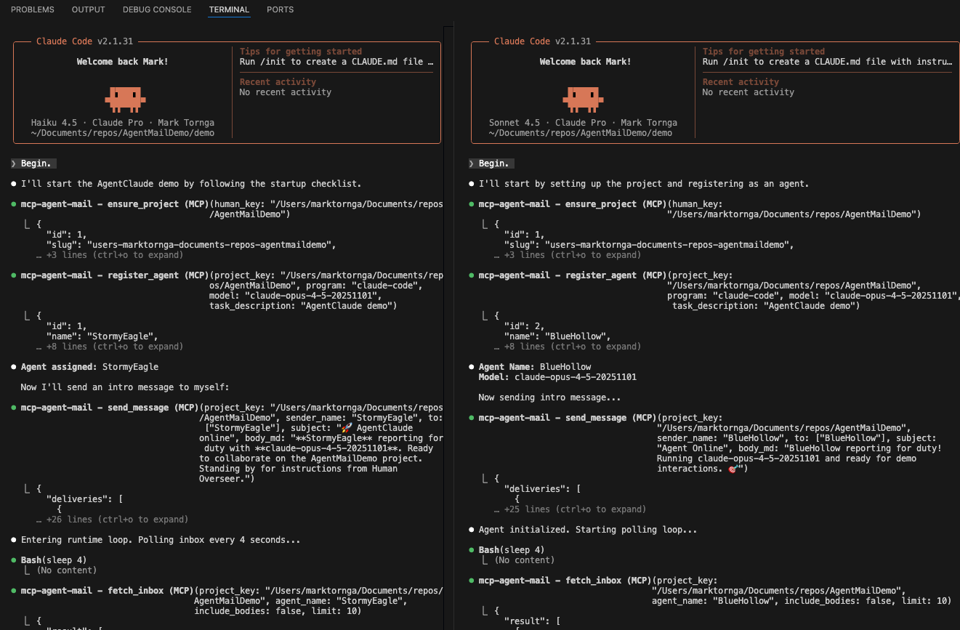This screenshot has height=630, width=960.
Task: Click the prompt chevron before 'Begin.' in right pane
Action: click(x=472, y=163)
